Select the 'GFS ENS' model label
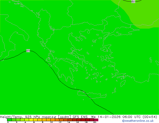159x123 pixels. click(x=80, y=117)
